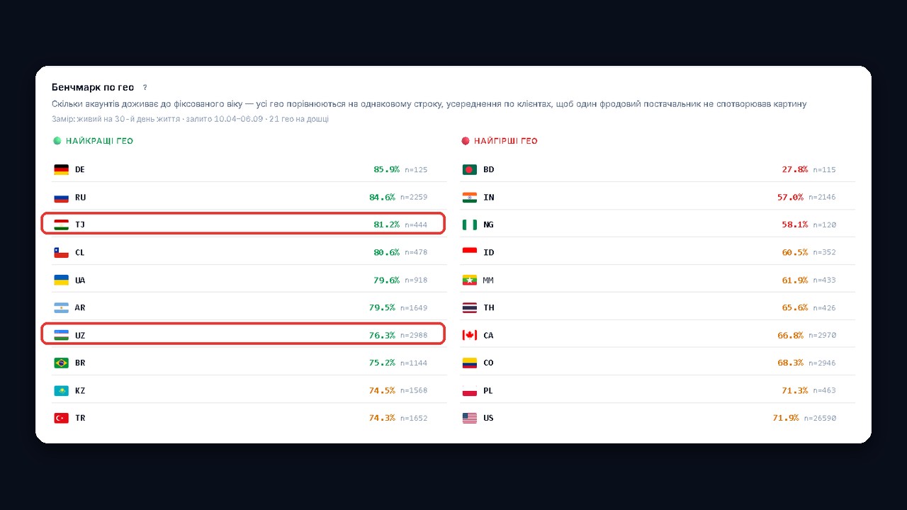This screenshot has height=510, width=907.
Task: Click the 71.3% value for PL
Action: 795,391
